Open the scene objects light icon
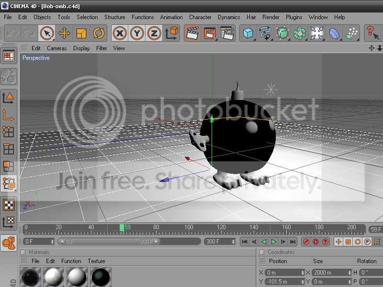This screenshot has width=383, height=287. click(x=317, y=33)
